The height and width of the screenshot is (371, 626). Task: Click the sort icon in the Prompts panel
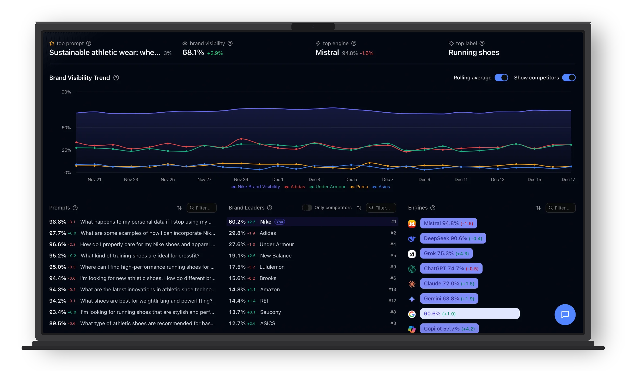(179, 208)
